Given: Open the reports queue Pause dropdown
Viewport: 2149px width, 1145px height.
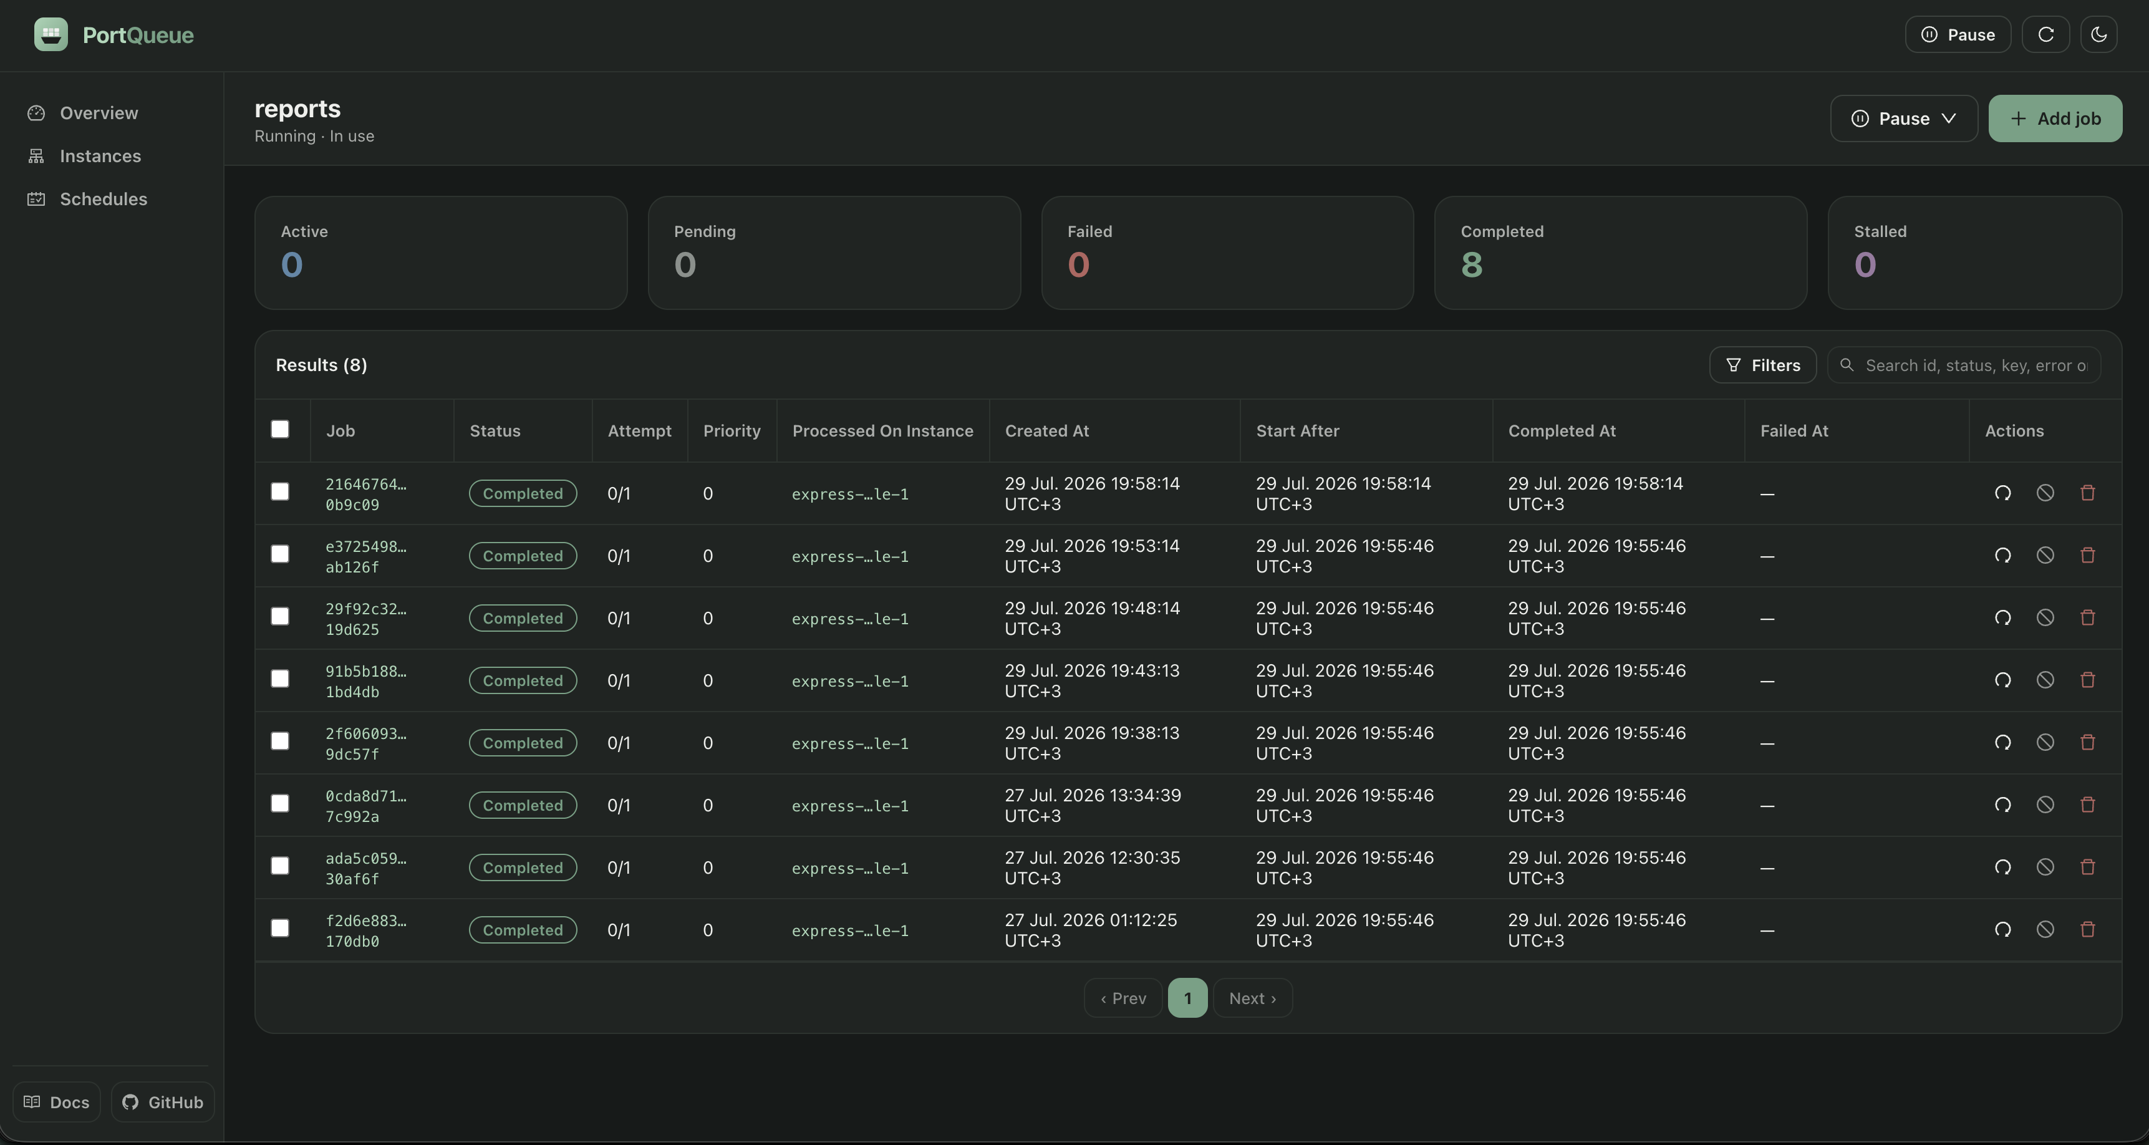Looking at the screenshot, I should tap(1903, 118).
